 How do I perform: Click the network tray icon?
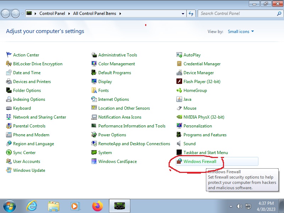(x=248, y=206)
